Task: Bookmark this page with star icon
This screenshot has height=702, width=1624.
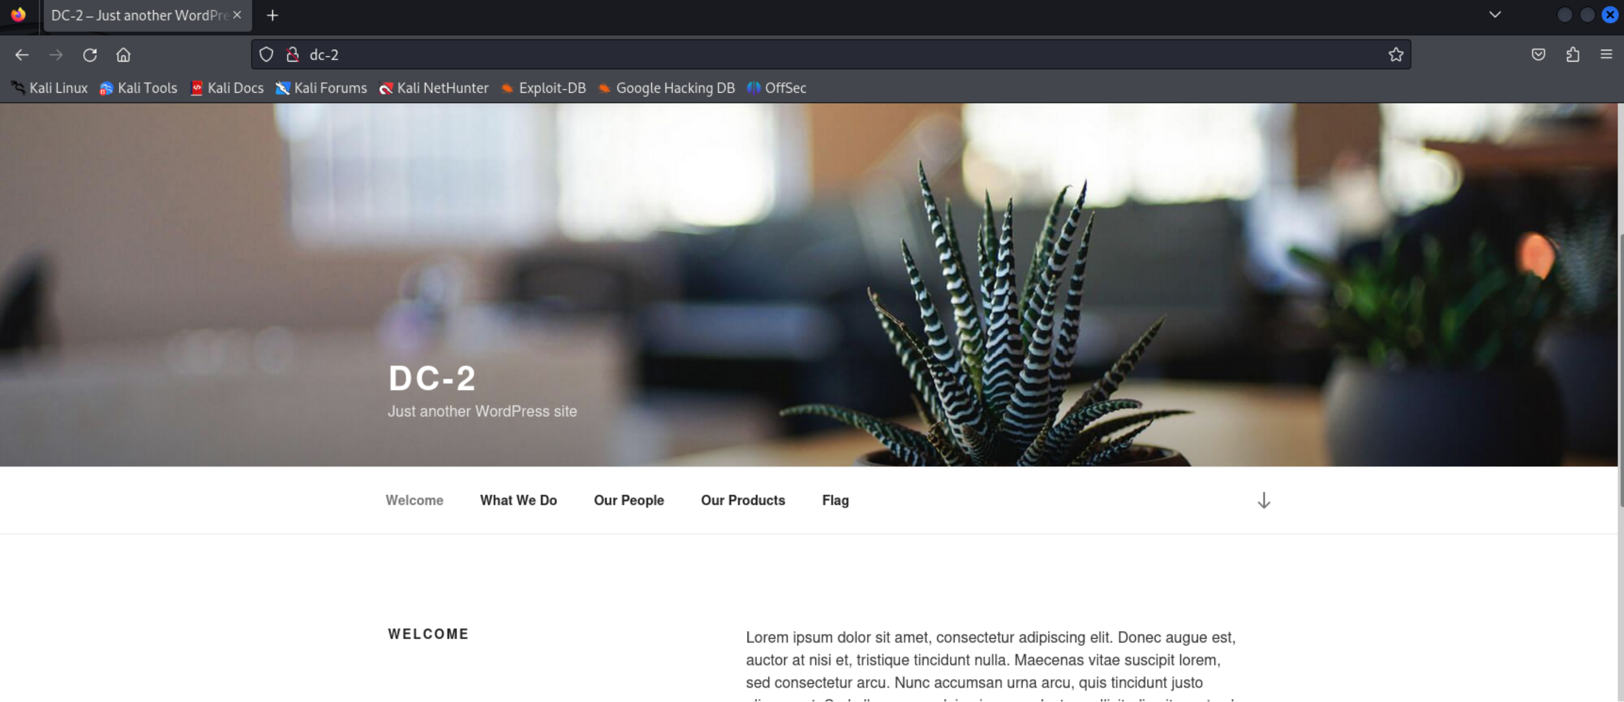Action: [1395, 55]
